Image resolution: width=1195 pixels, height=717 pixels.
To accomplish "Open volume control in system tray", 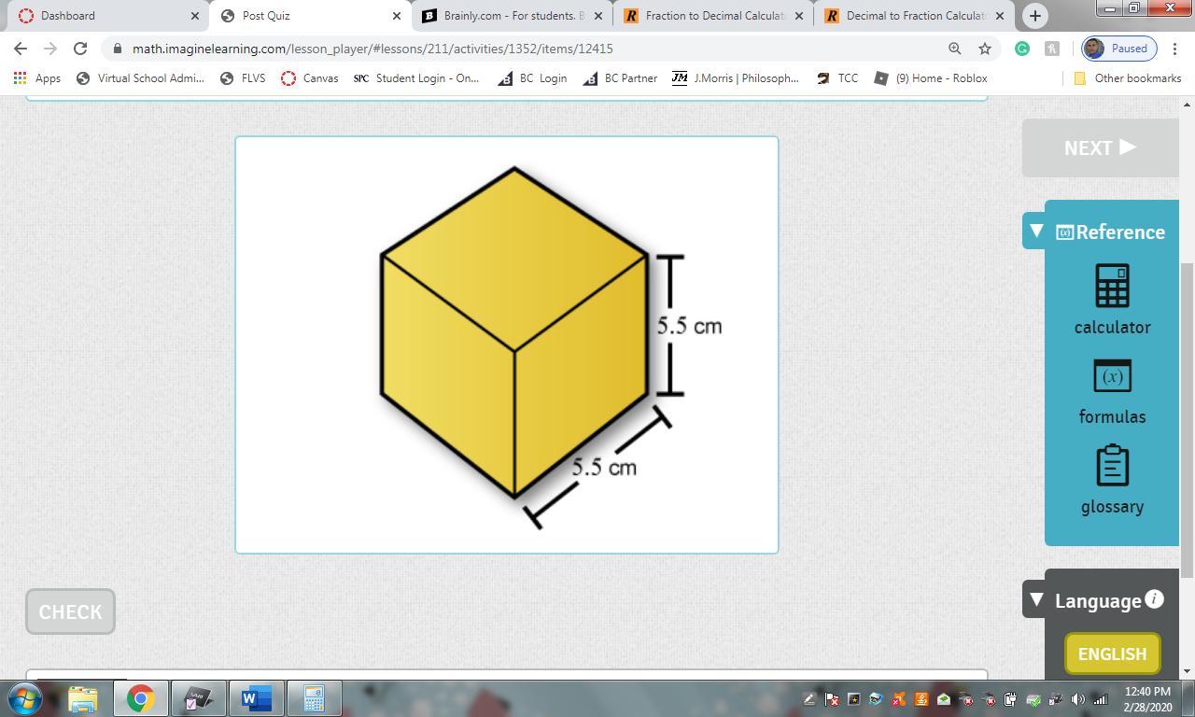I will click(1078, 699).
